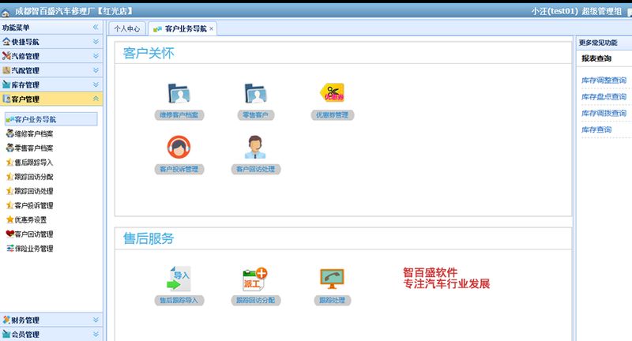Expand the 汽修管理 section chevron
The width and height of the screenshot is (632, 341).
pyautogui.click(x=96, y=56)
